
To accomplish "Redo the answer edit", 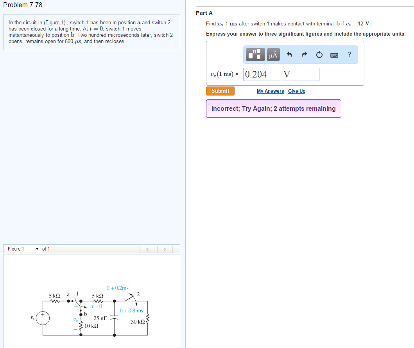I will point(304,55).
